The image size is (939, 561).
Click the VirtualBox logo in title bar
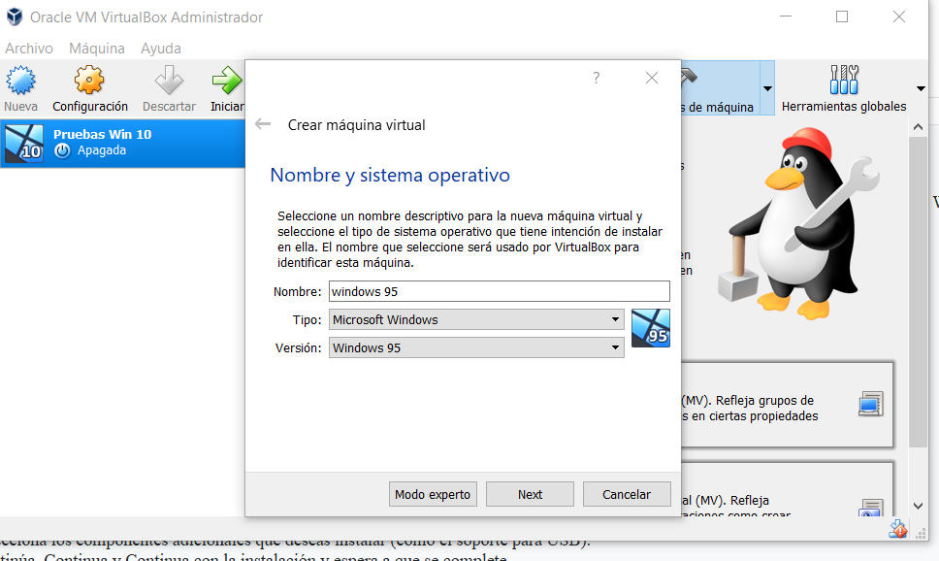15,16
